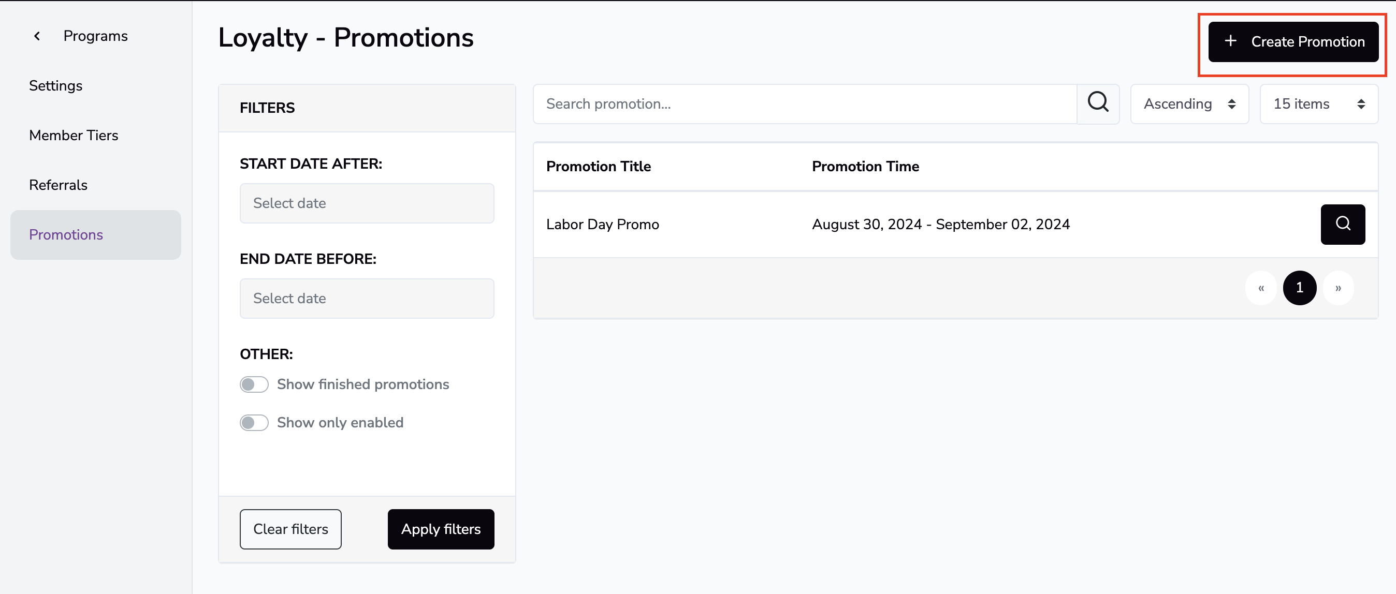Click the plus icon on Create Promotion

1230,41
